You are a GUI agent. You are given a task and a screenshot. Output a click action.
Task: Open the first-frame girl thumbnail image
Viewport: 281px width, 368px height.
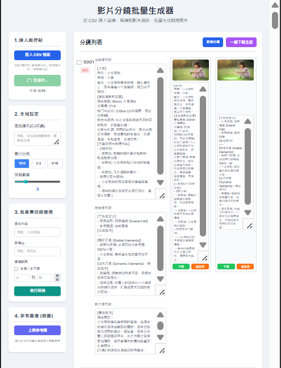[x=191, y=70]
